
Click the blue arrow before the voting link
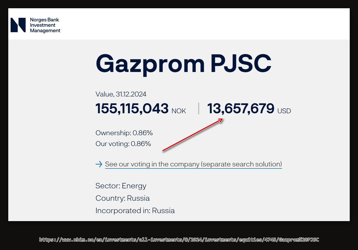pyautogui.click(x=99, y=164)
